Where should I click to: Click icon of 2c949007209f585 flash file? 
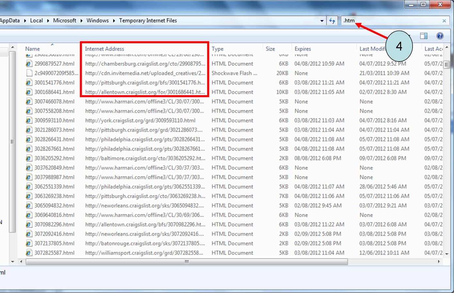pos(29,73)
